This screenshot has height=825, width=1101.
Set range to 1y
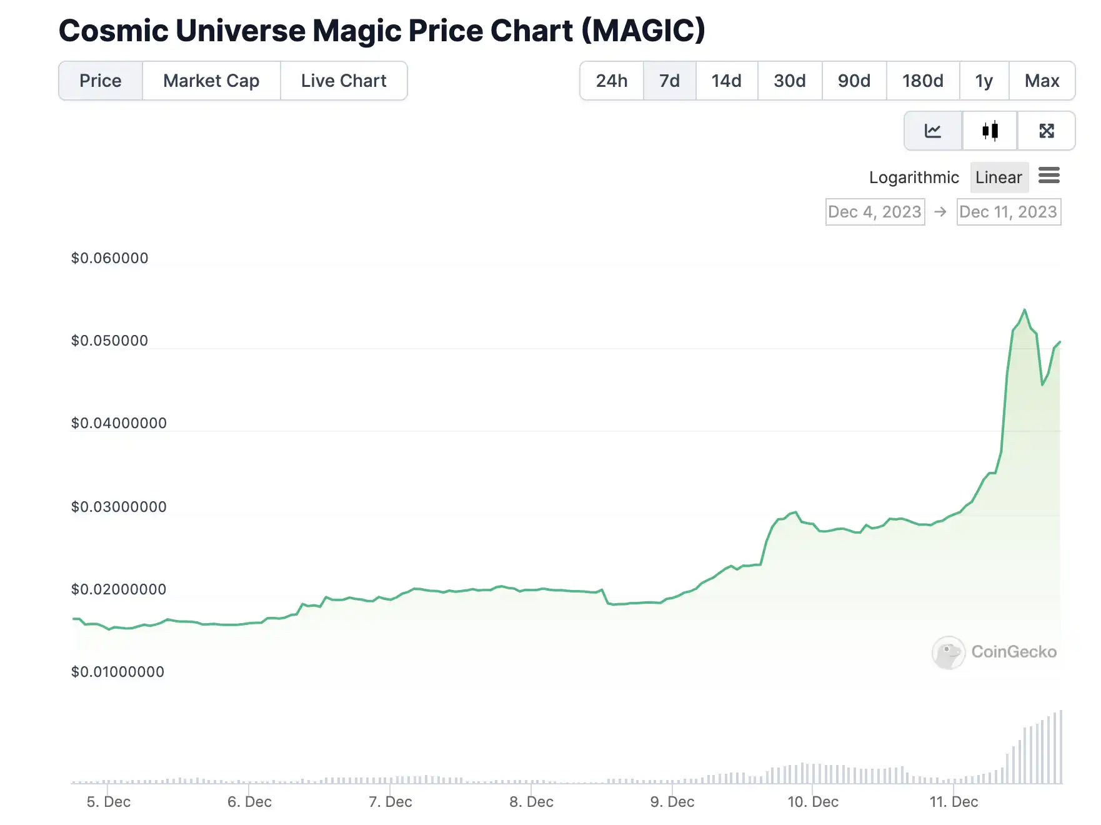984,81
